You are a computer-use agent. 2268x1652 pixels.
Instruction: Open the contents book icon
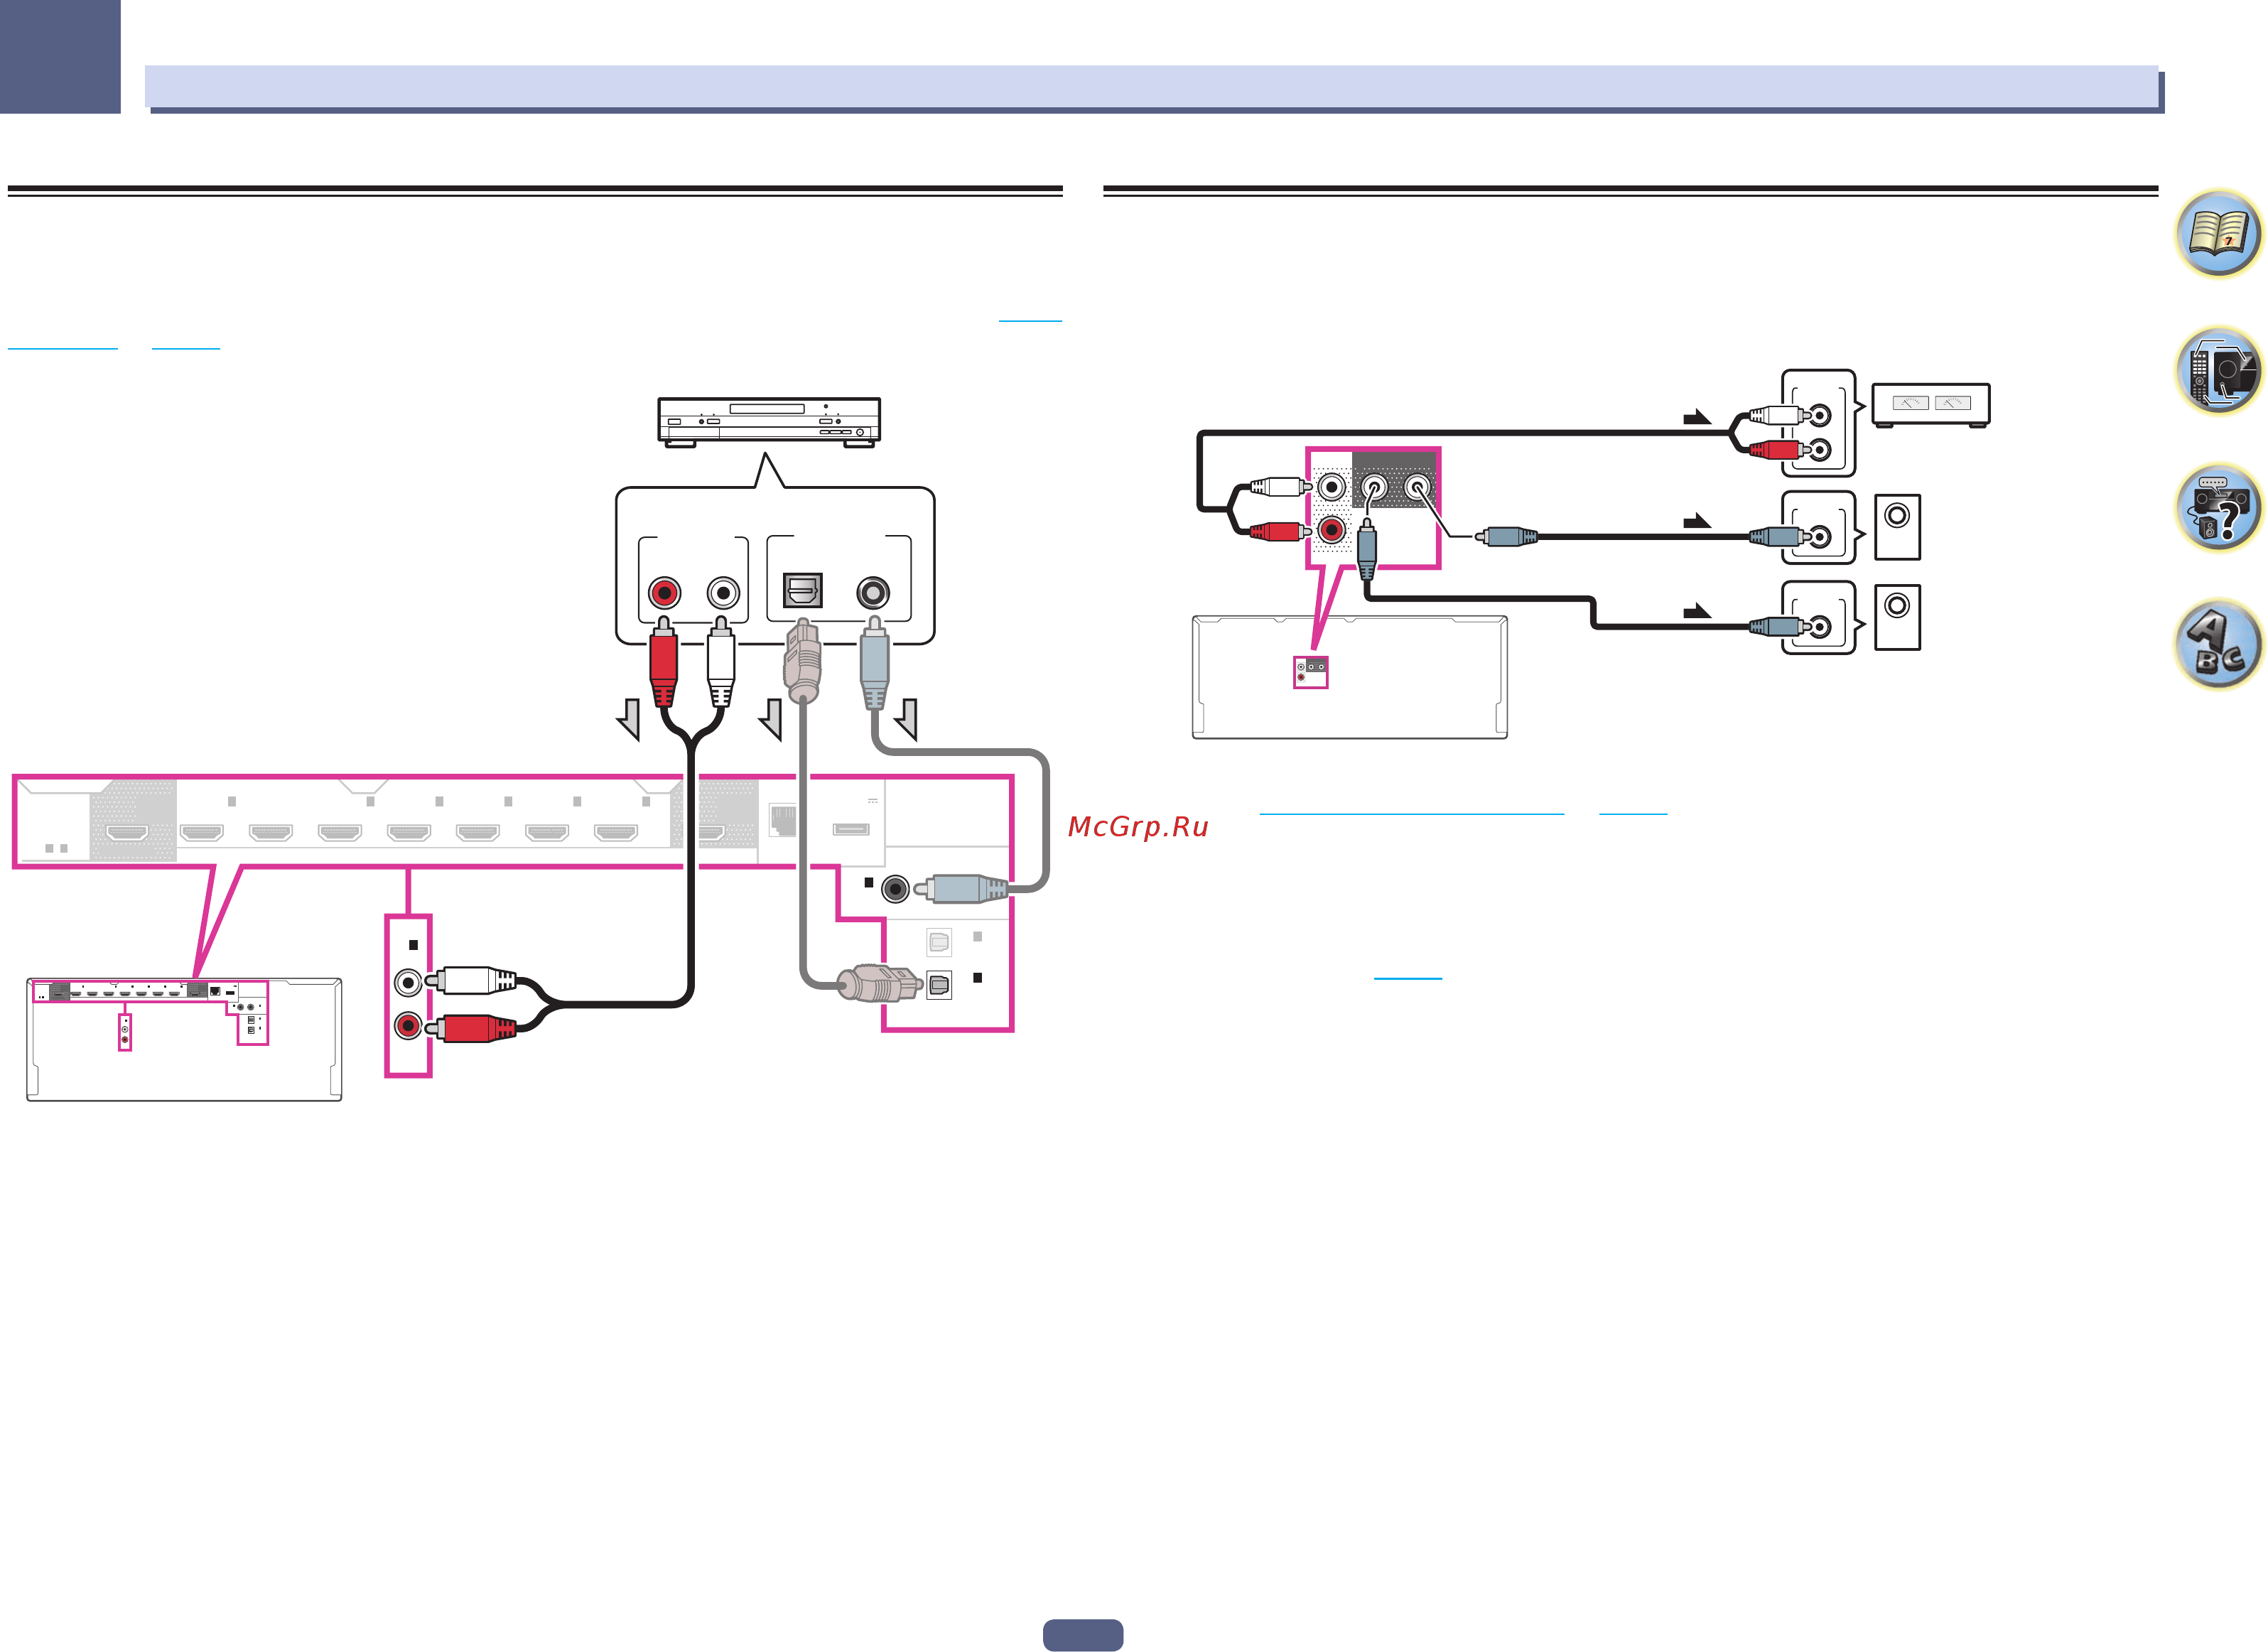[x=2218, y=234]
